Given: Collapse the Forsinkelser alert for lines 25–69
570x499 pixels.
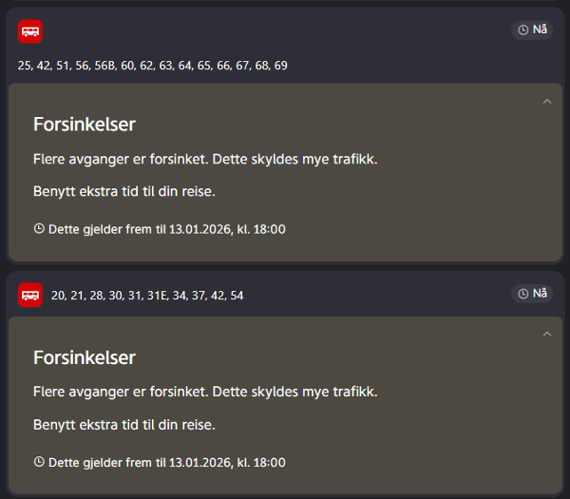Looking at the screenshot, I should (546, 101).
